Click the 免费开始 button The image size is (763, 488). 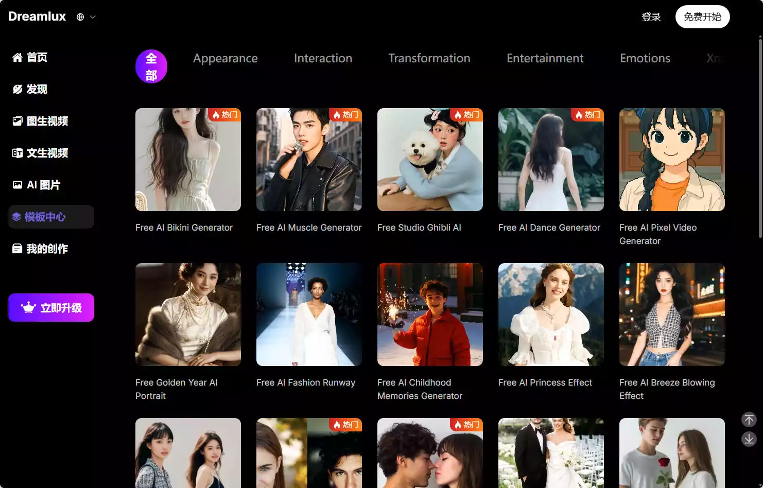[x=703, y=17]
